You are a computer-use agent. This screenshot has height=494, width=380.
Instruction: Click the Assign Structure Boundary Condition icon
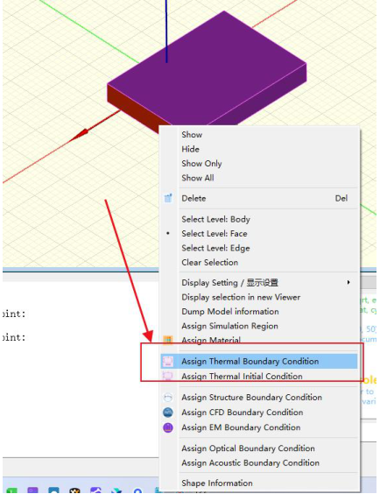[x=168, y=398]
